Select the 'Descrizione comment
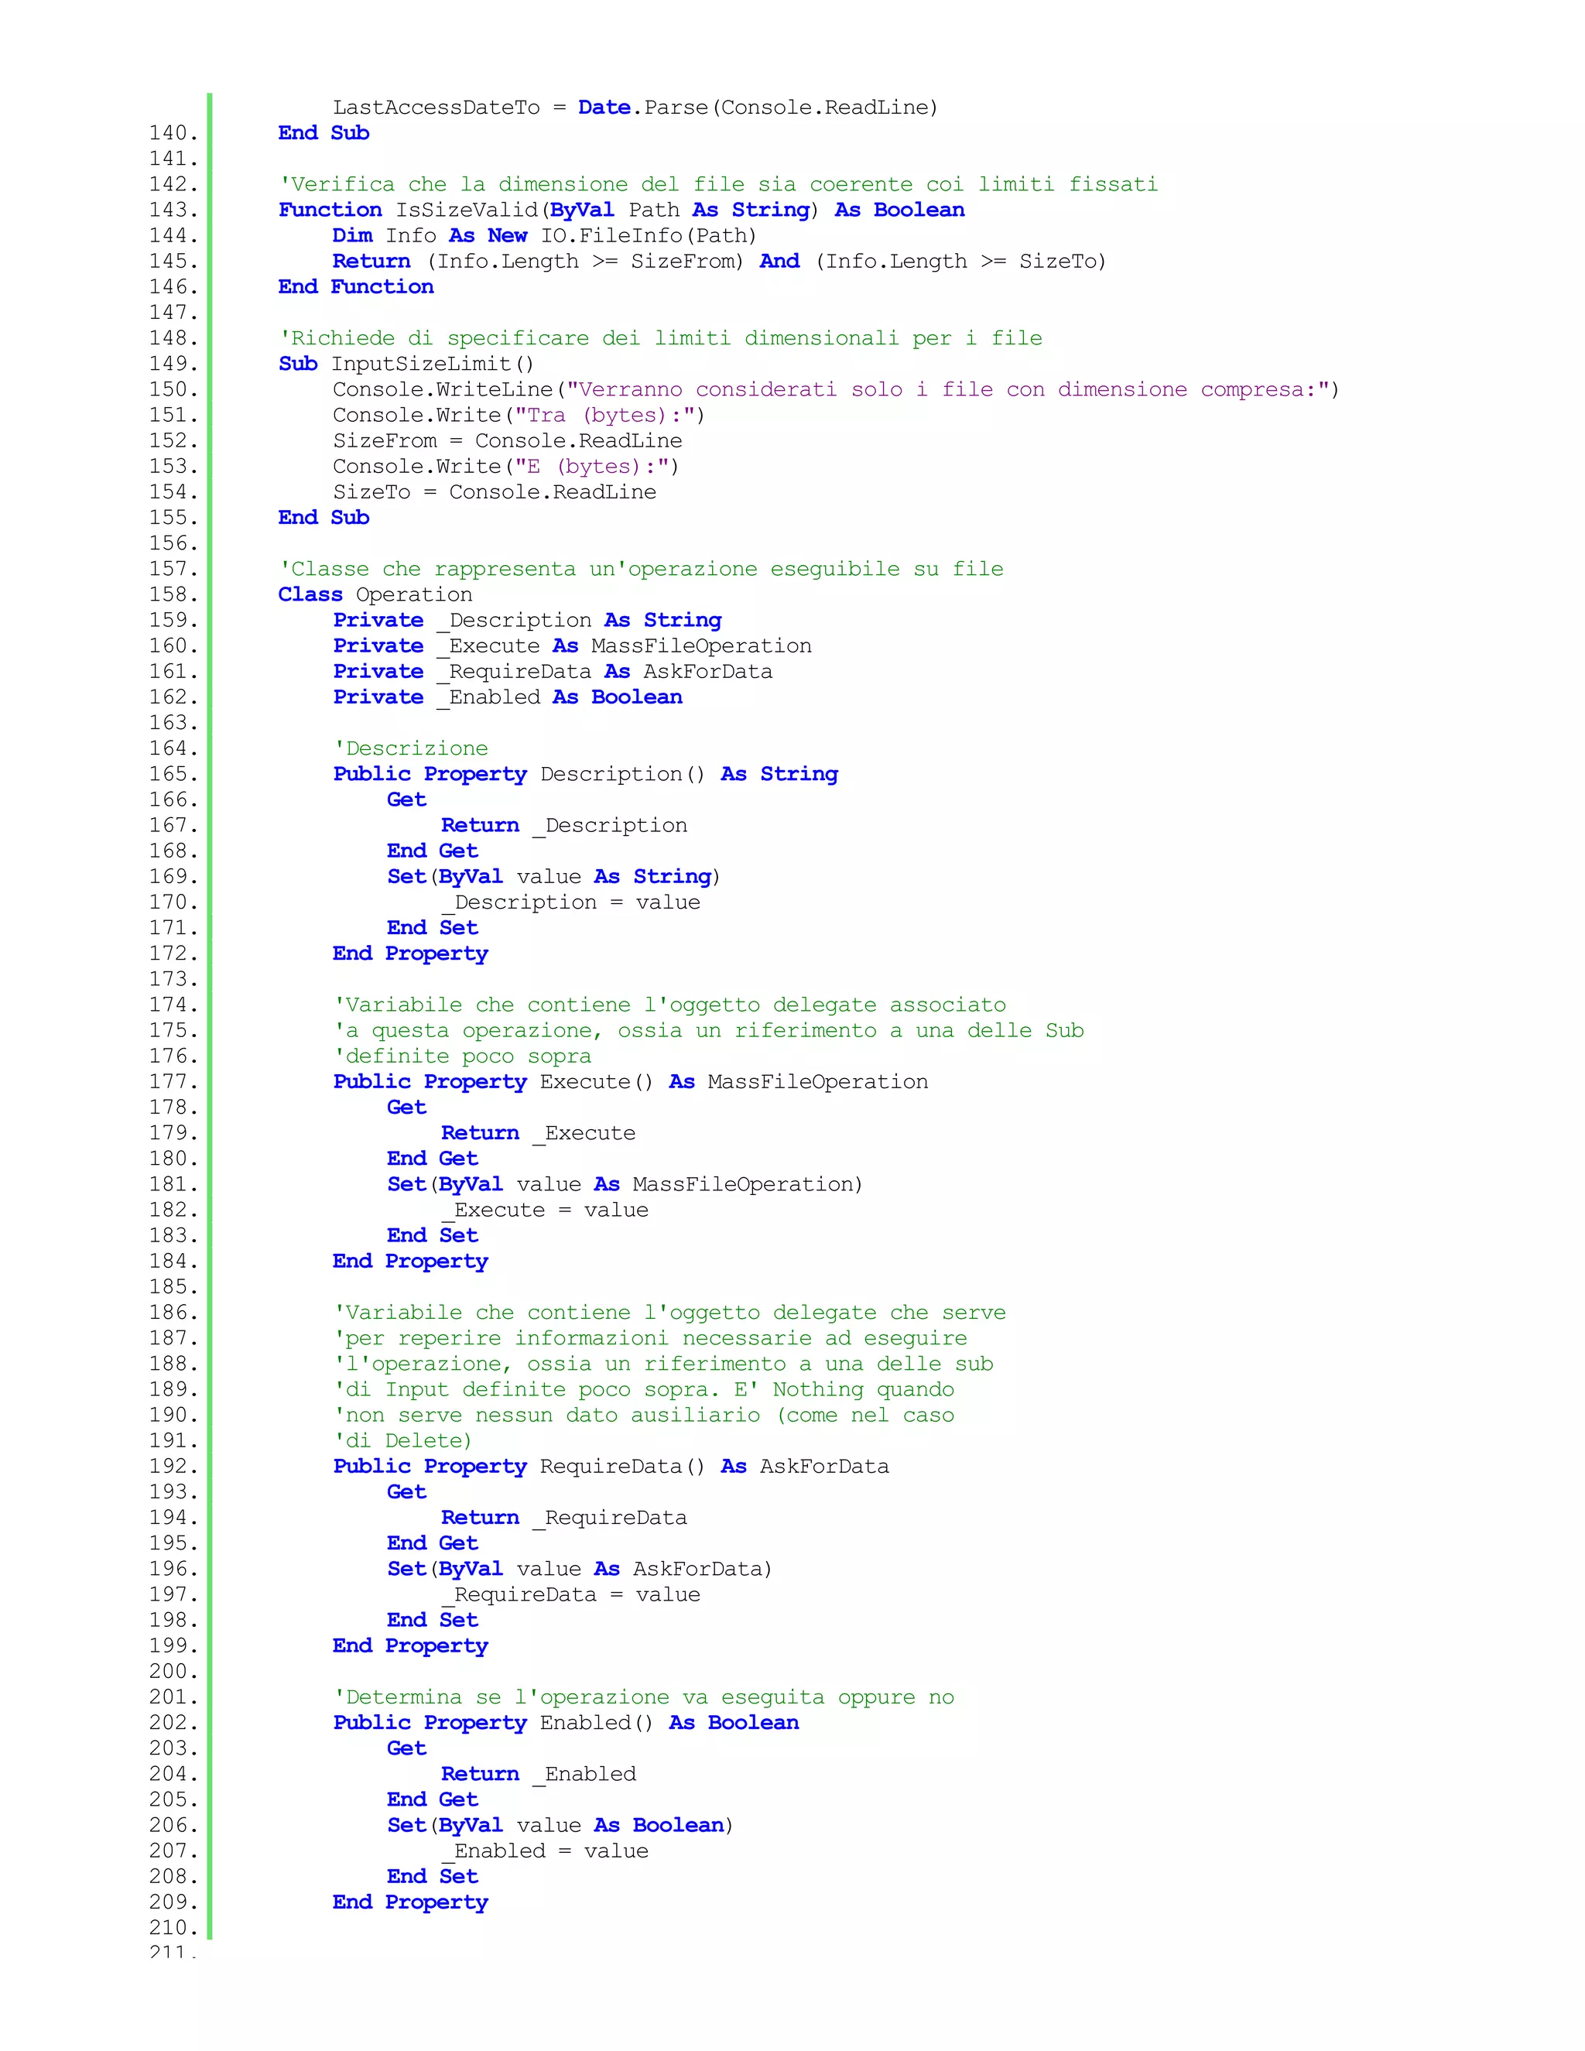This screenshot has height=2051, width=1585. 411,748
